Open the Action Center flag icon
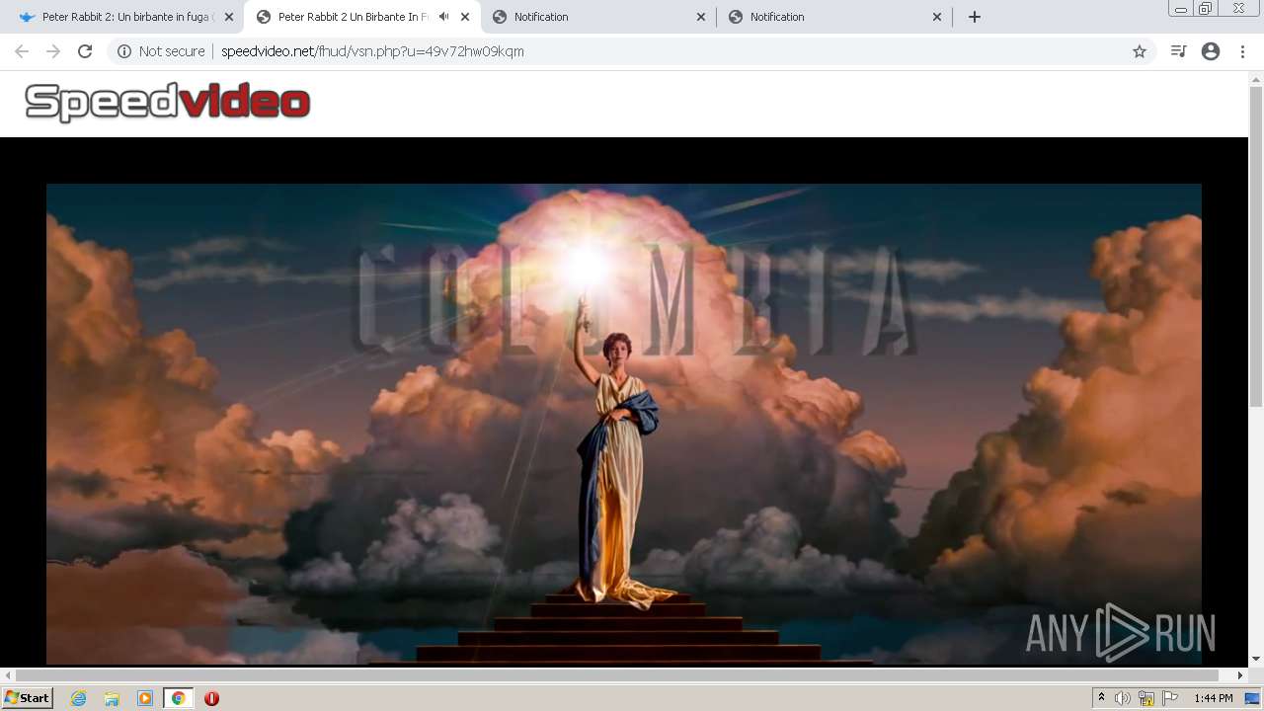 point(1170,698)
